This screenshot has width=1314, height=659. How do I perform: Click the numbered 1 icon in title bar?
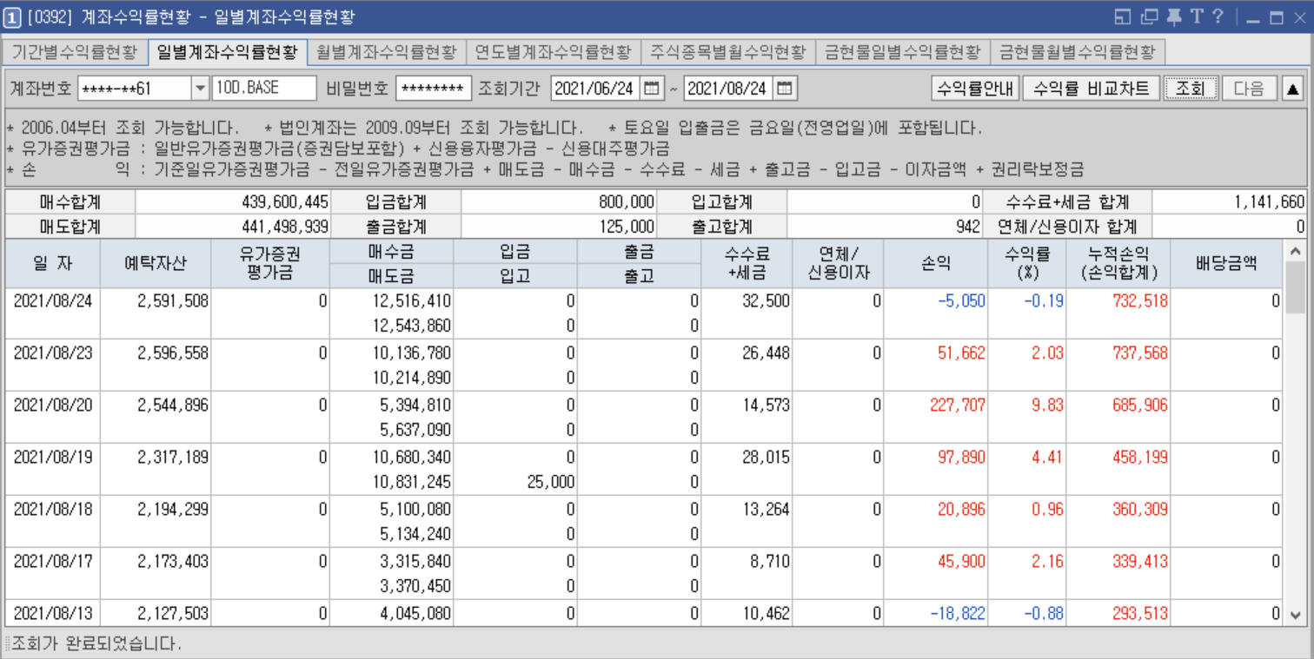pos(13,17)
